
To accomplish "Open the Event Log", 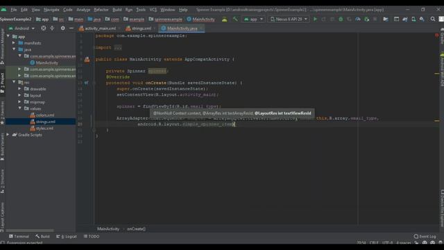I will point(425,236).
